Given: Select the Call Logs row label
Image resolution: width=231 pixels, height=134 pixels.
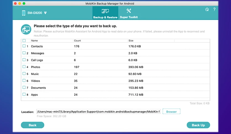Looking at the screenshot, I should tap(37, 60).
